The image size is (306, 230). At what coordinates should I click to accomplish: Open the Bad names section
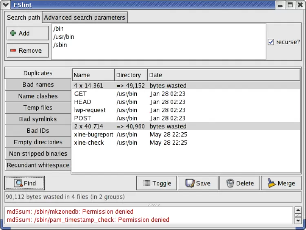pos(38,85)
